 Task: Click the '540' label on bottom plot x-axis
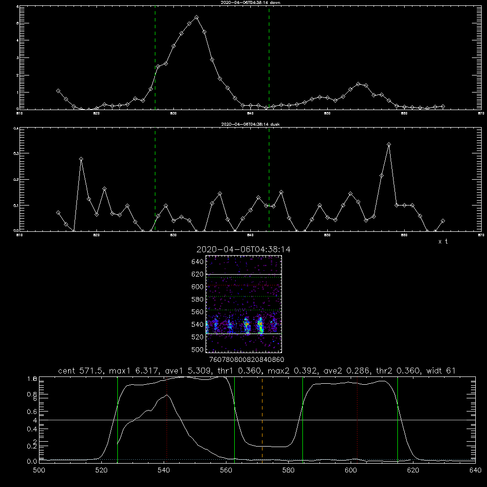164,470
